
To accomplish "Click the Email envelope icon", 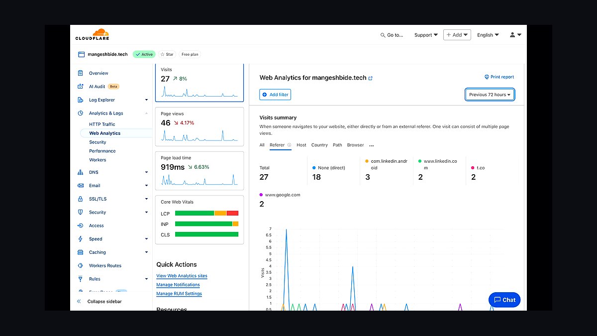I will (81, 186).
